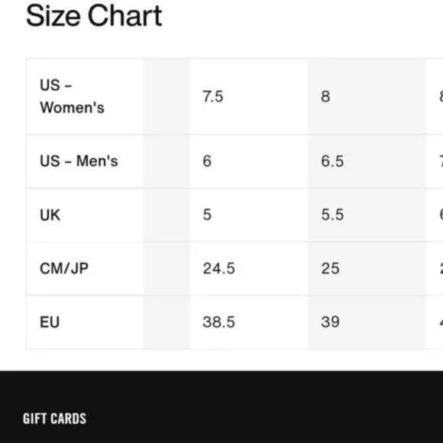Select women's size 7.5 cell
The image size is (443, 443).
(x=249, y=96)
